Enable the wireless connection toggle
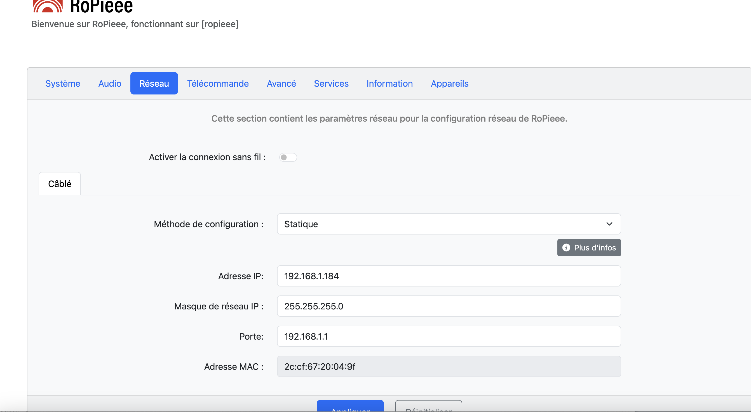Viewport: 751px width, 412px height. coord(288,157)
